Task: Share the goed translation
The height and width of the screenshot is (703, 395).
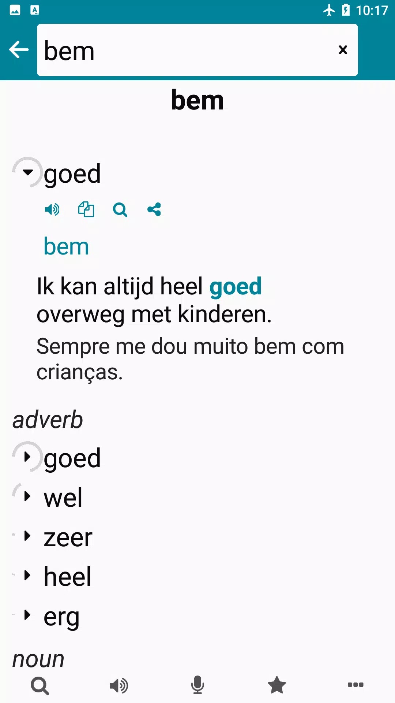Action: [x=154, y=210]
